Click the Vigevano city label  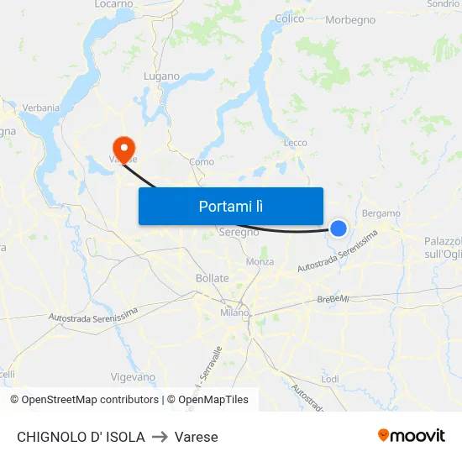tap(133, 377)
